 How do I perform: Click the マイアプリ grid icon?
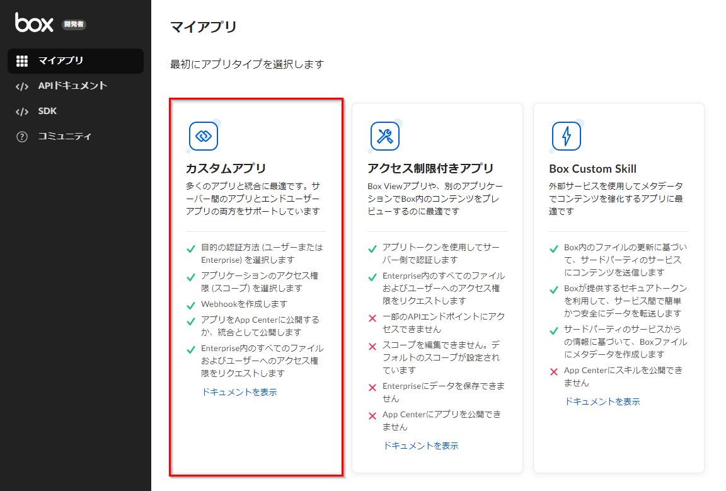tap(22, 61)
